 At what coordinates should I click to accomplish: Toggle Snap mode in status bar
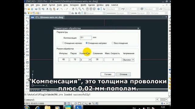pyautogui.click(x=65, y=104)
